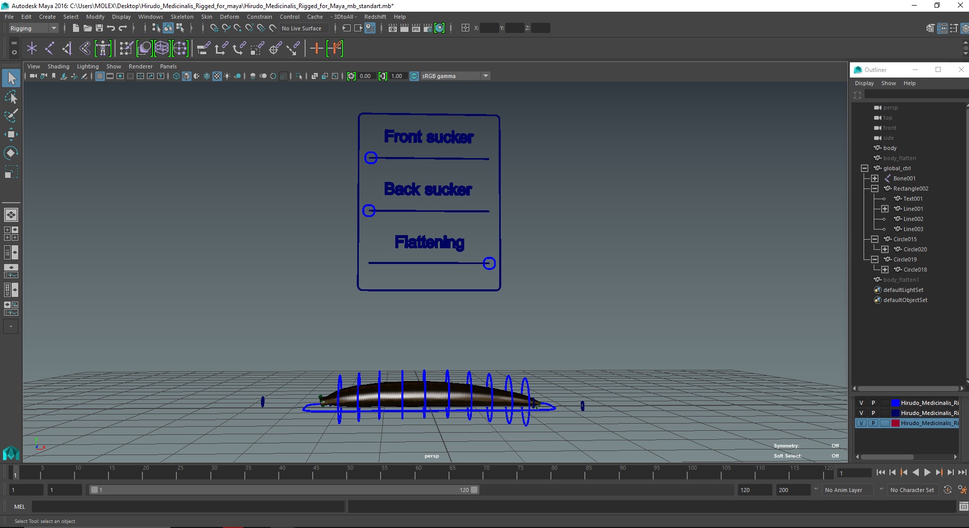969x528 pixels.
Task: Select the Create IK Handle shelf tool
Action: (x=67, y=49)
